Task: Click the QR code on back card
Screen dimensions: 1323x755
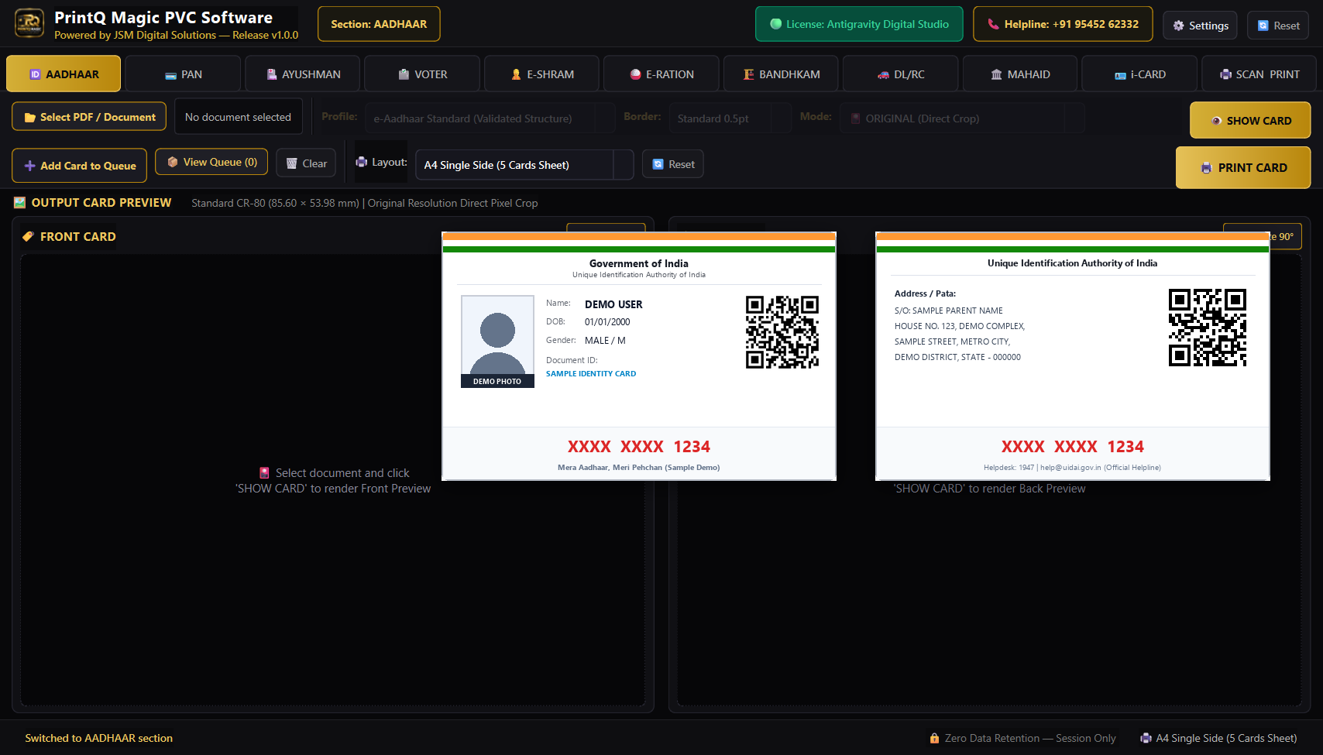Action: (x=1208, y=327)
